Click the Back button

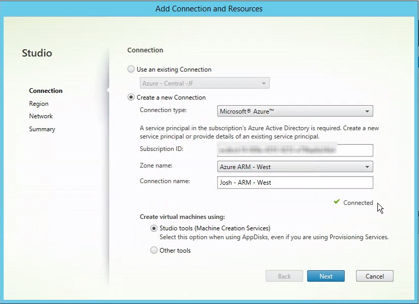pyautogui.click(x=284, y=276)
